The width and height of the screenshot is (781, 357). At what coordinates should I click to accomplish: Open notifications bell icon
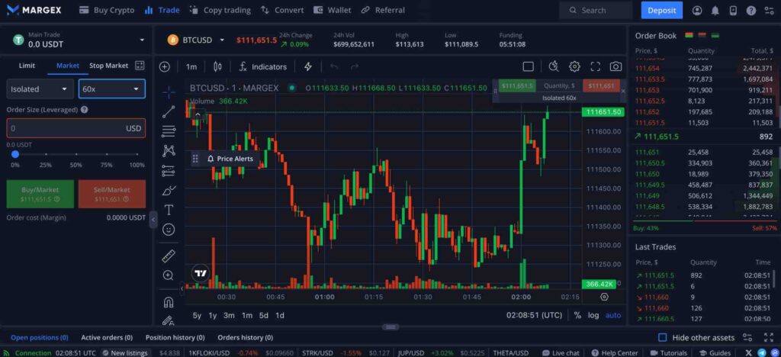click(x=715, y=10)
